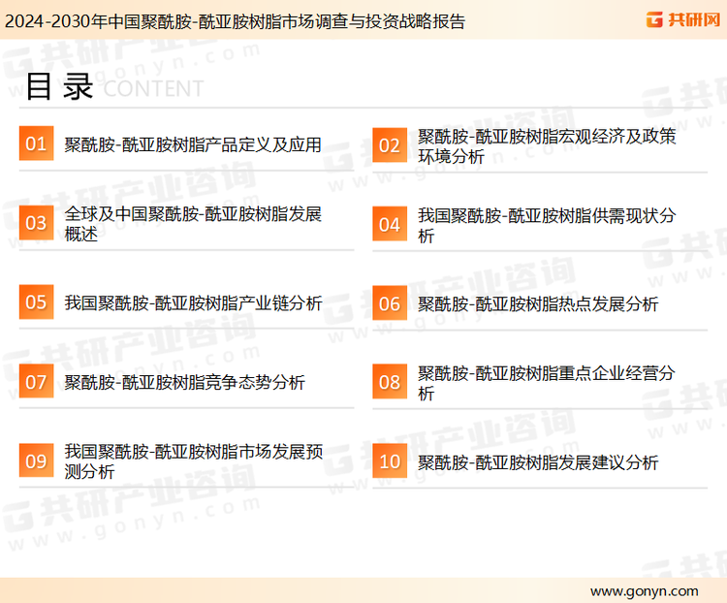Click the report title 2024-2030年中国聚酰胺-酰亚胺树脂市场调查与投资战略报告
The height and width of the screenshot is (603, 727).
click(235, 21)
